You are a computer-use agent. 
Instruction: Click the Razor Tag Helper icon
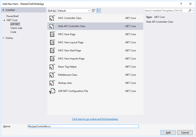(x=52, y=67)
